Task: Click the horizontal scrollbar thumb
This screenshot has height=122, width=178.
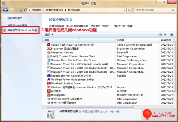Action: click(x=90, y=107)
